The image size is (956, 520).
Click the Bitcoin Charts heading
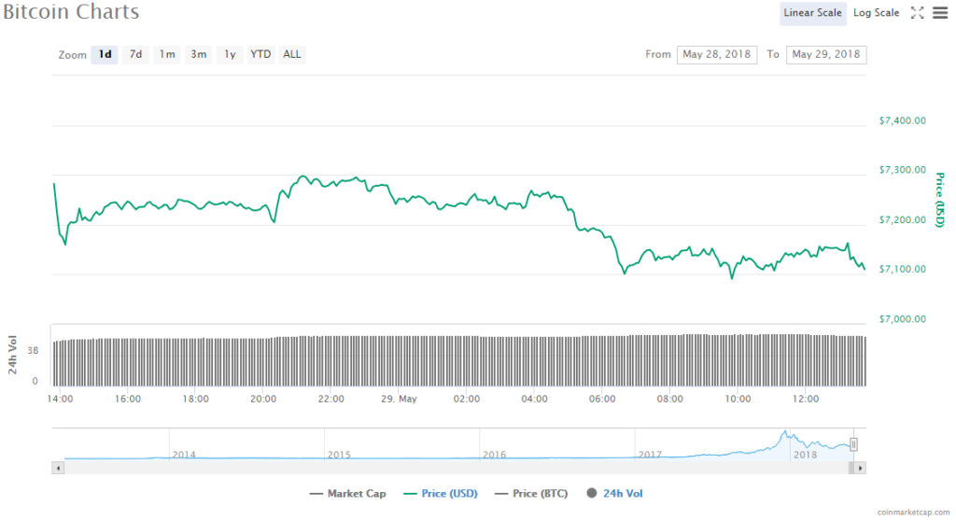[x=71, y=11]
